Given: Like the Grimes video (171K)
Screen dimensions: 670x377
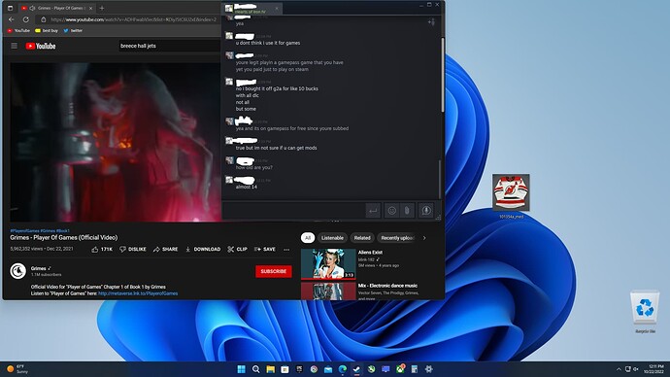Looking at the screenshot, I should pos(102,249).
